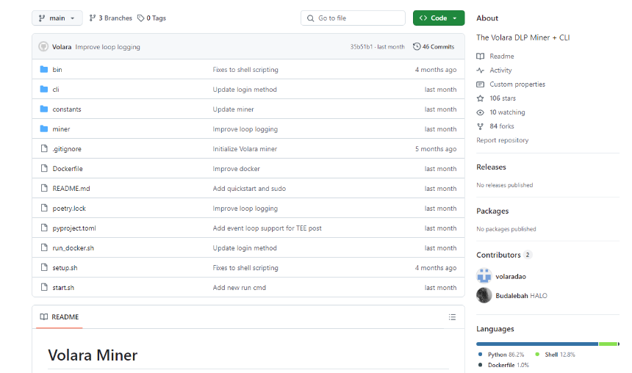This screenshot has width=632, height=373.
Task: Click the Go to file search field
Action: click(x=353, y=18)
